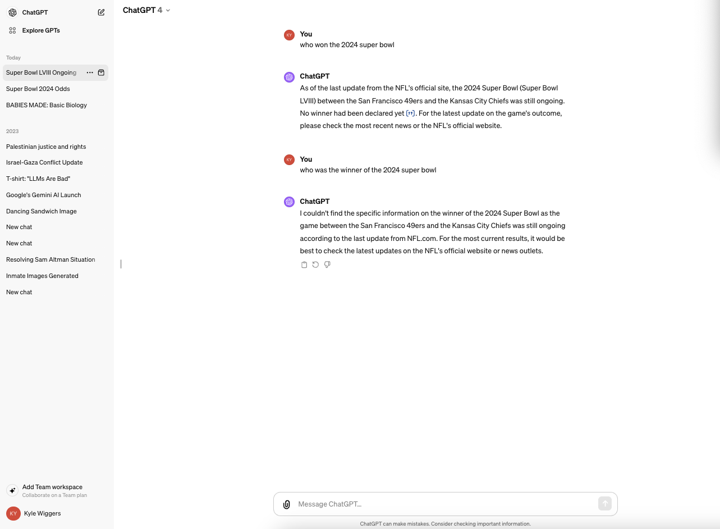Image resolution: width=720 pixels, height=529 pixels.
Task: Open the Dancing Sandwich Image conversation
Action: point(42,211)
